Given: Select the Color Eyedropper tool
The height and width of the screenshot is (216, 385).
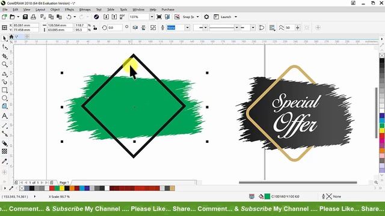Looking at the screenshot, I should click(x=4, y=161).
